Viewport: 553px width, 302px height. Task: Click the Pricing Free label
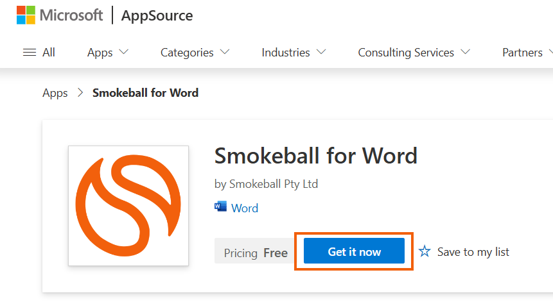click(x=256, y=253)
